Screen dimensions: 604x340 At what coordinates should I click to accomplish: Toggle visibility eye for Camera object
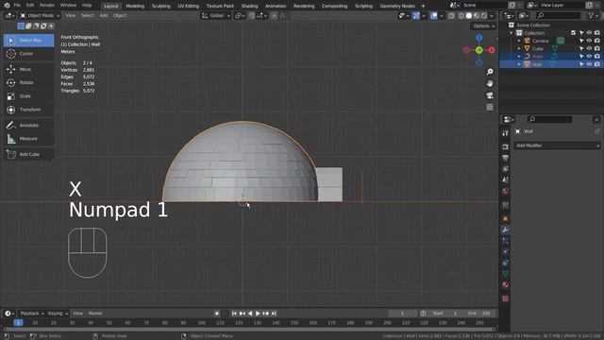click(x=589, y=41)
